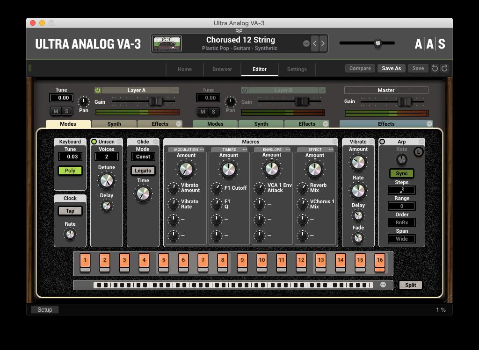Switch to the Settings tab
This screenshot has width=479, height=350.
[x=297, y=69]
